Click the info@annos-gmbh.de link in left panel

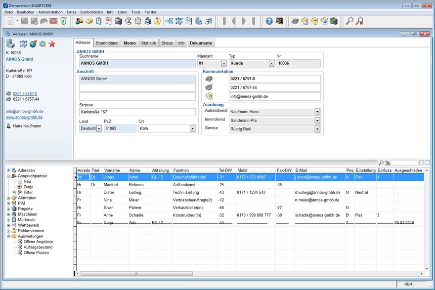click(24, 112)
